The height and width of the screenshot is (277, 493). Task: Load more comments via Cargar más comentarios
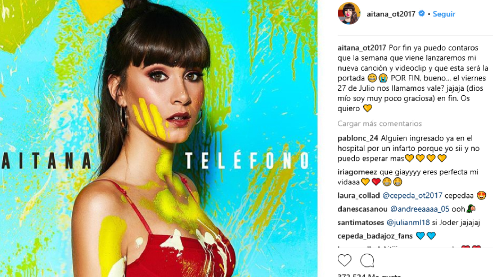pyautogui.click(x=380, y=124)
